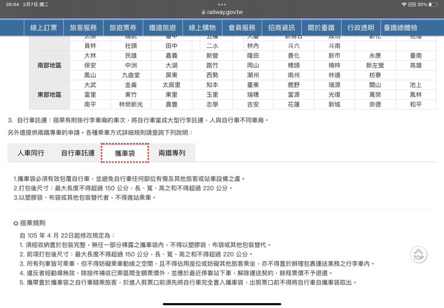Switch to the 人車同行 tab
The height and width of the screenshot is (308, 444).
pos(31,153)
